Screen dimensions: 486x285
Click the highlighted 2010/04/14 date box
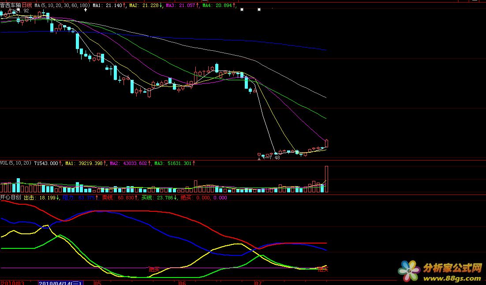(61, 283)
